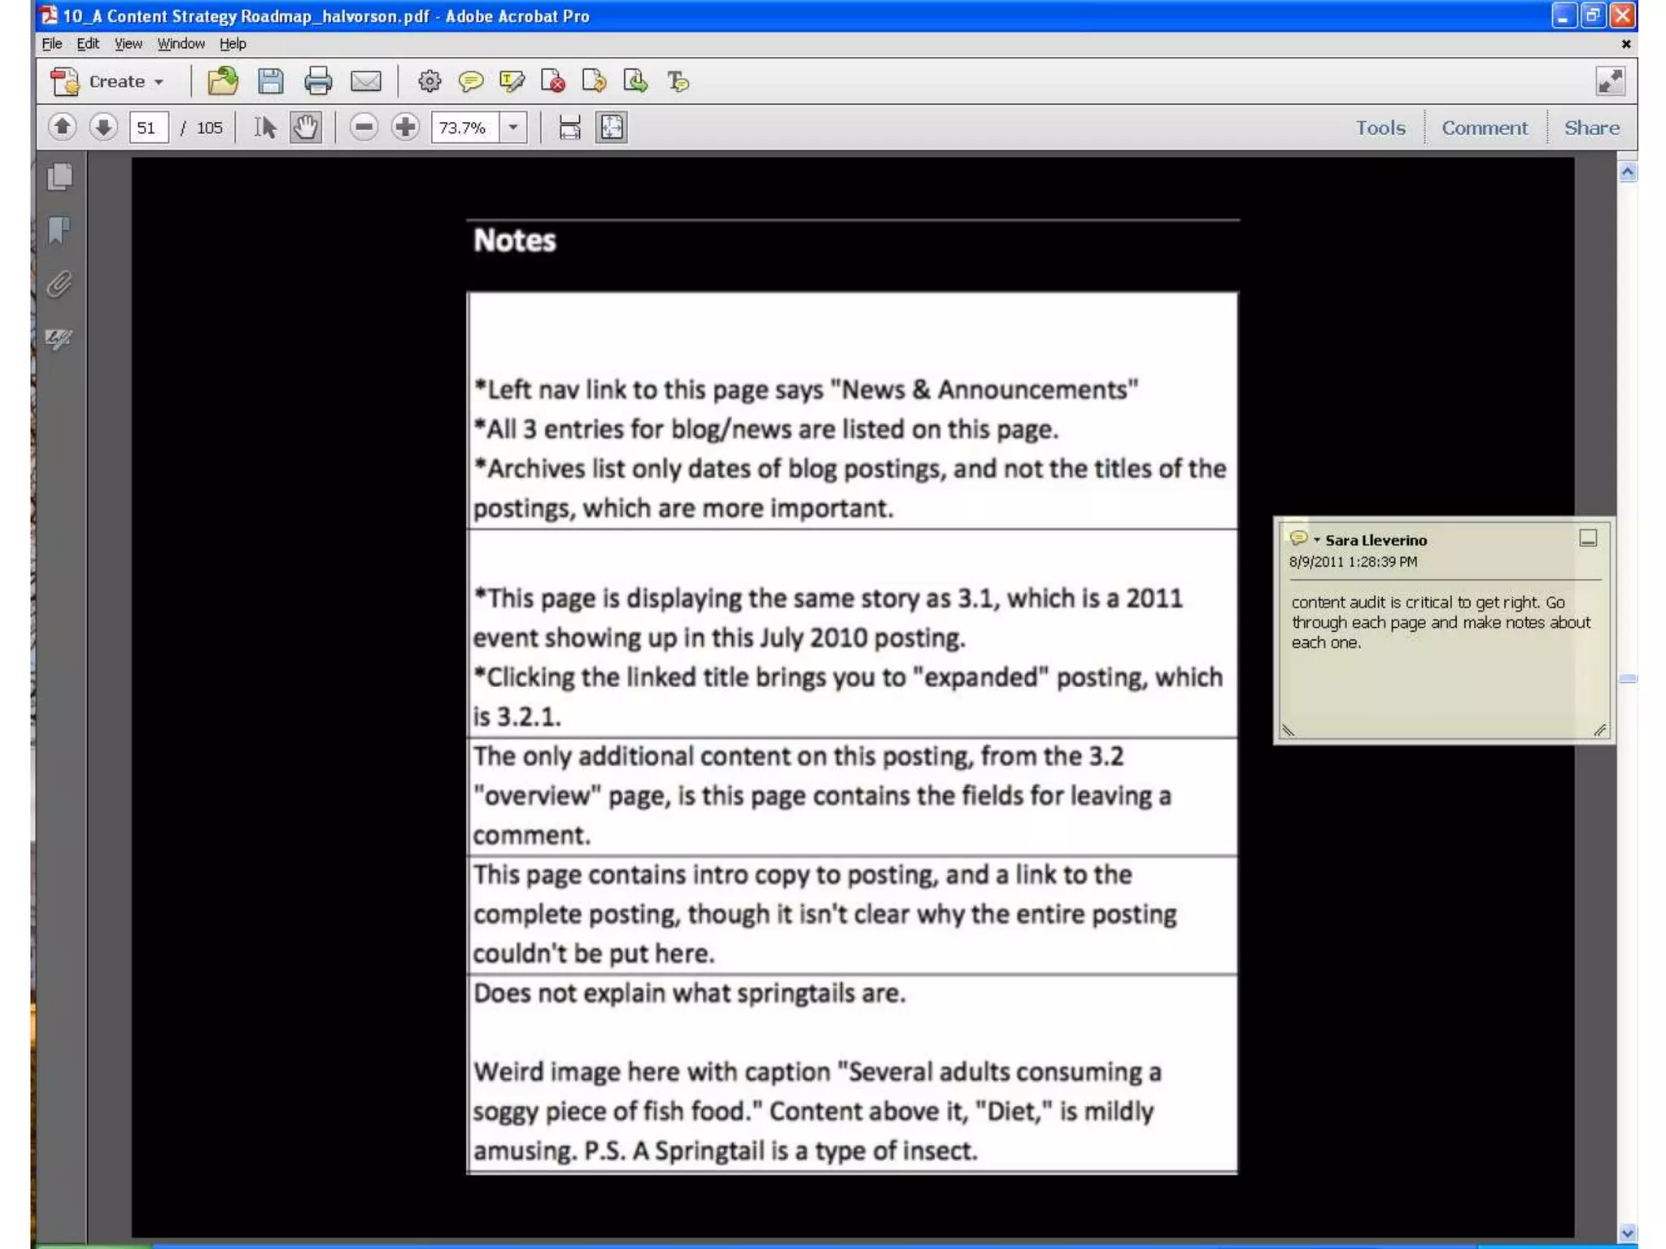Switch to the text Select tool

click(x=264, y=128)
